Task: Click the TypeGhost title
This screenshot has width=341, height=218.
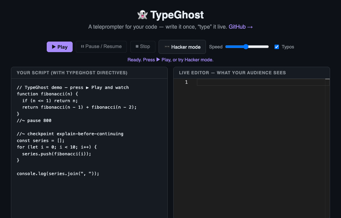Action: 177,15
